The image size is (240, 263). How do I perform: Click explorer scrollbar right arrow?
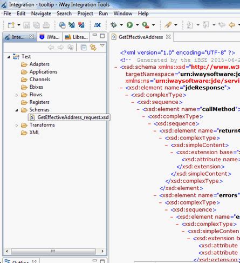[102, 251]
